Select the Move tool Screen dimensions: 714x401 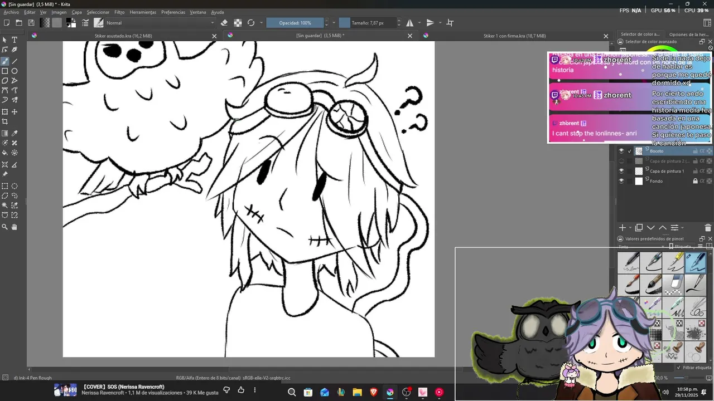[x=15, y=112]
